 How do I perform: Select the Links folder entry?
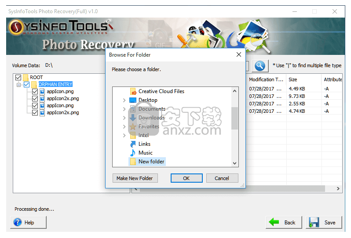(x=144, y=144)
